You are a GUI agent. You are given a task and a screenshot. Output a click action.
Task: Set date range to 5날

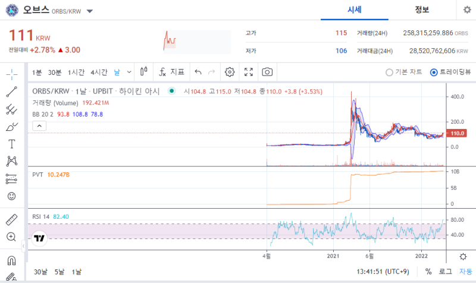tap(59, 272)
